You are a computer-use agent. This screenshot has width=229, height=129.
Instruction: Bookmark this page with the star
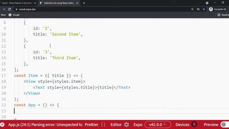coord(204,9)
